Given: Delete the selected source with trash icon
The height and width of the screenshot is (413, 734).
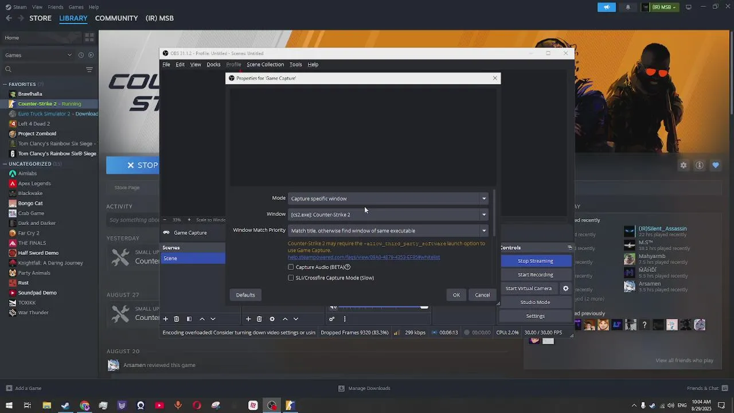Looking at the screenshot, I should click(x=259, y=319).
